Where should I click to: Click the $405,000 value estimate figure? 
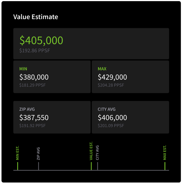[x=41, y=40]
